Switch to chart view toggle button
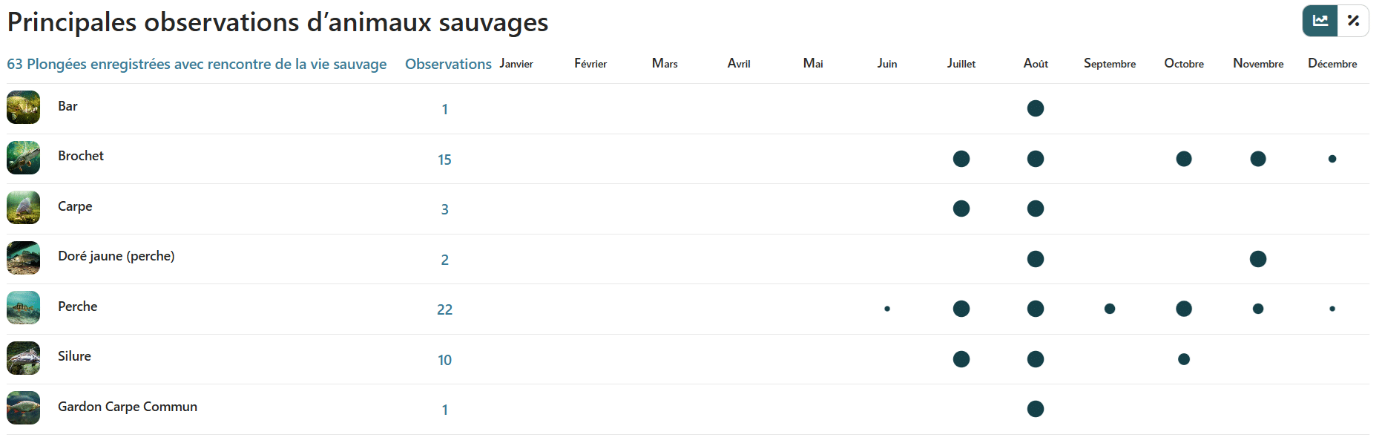 point(1320,21)
